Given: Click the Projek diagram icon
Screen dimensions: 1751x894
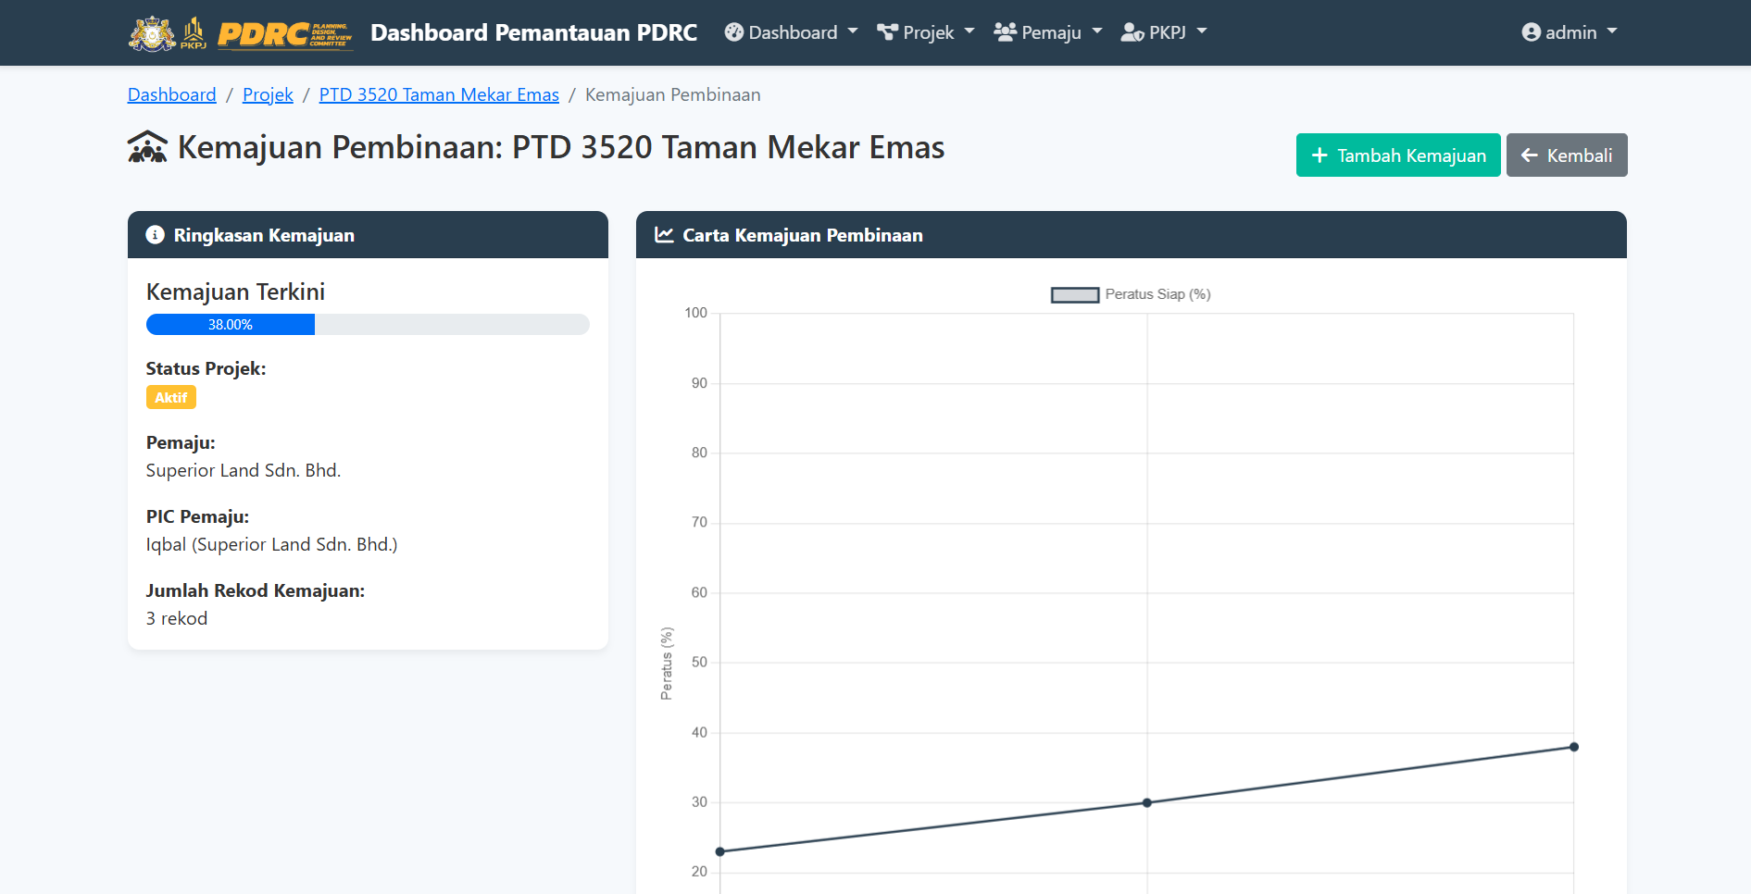Looking at the screenshot, I should point(887,32).
